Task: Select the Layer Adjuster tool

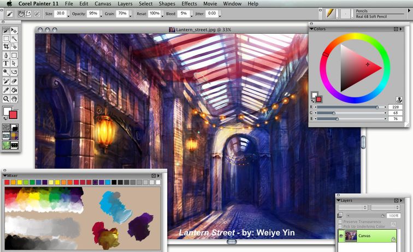Action: point(14,31)
